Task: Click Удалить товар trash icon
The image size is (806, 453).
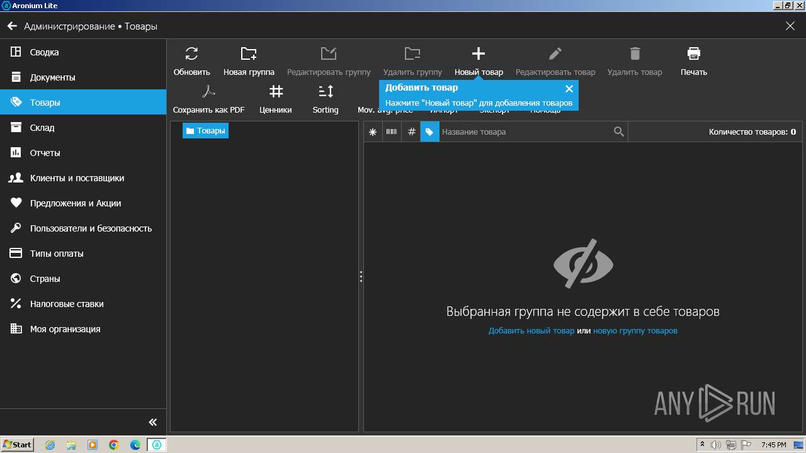Action: (635, 53)
